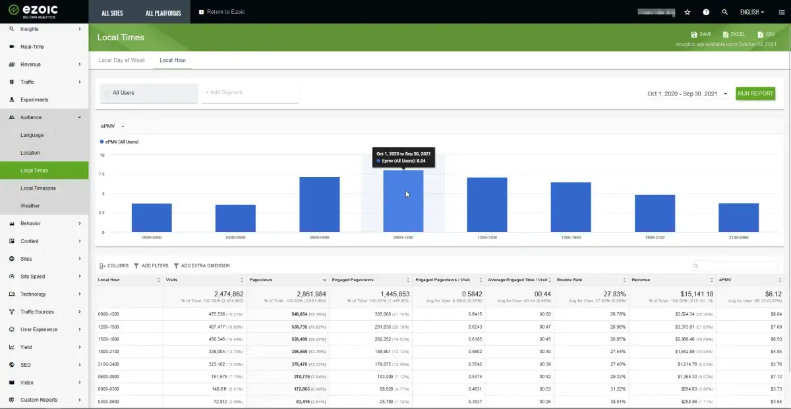Click the top bar search icon
This screenshot has height=409, width=791.
725,12
